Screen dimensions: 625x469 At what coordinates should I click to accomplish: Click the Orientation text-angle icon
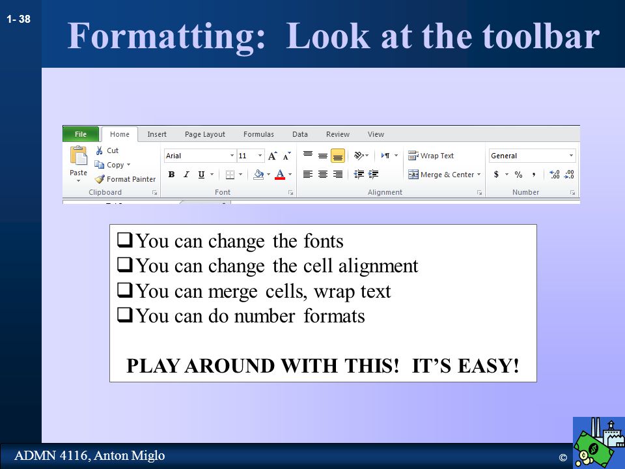tap(359, 156)
